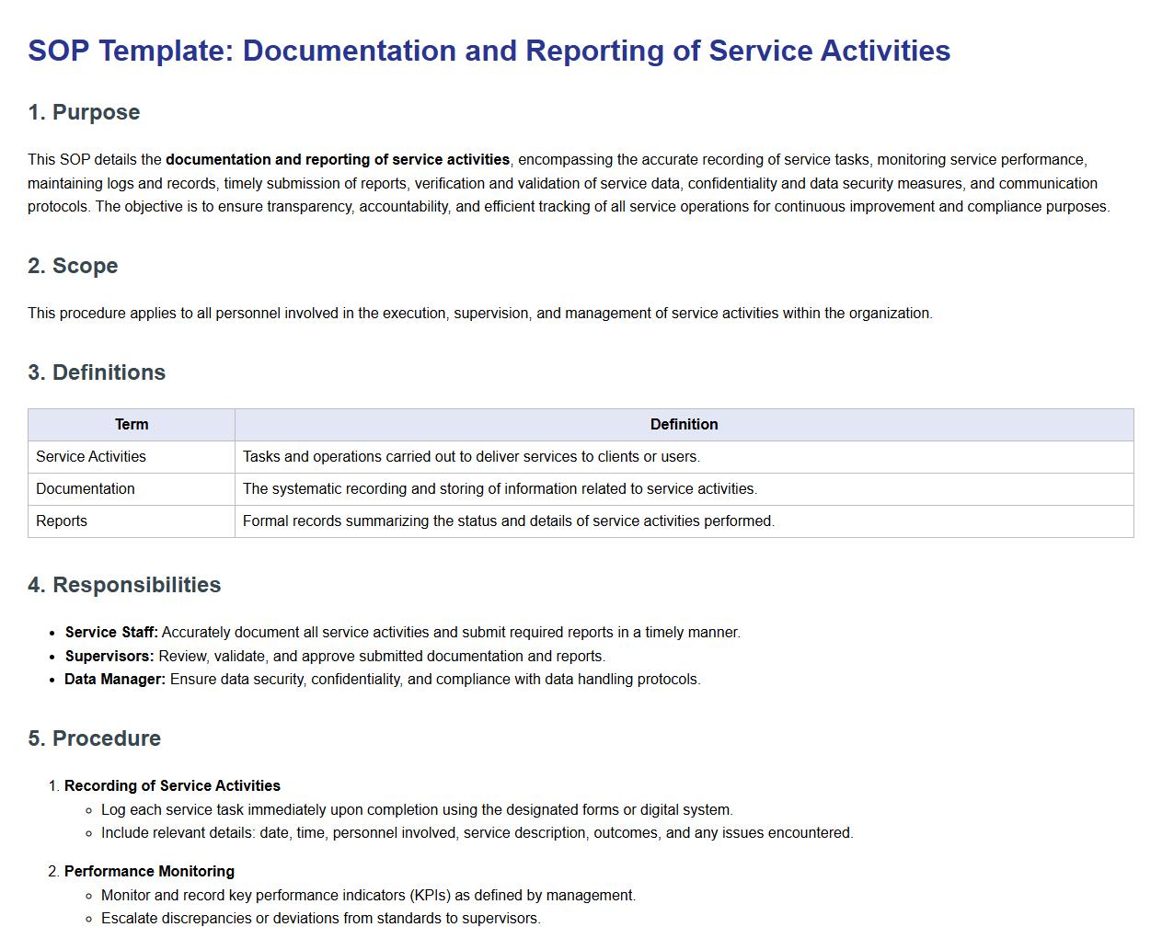Viewport: 1162px width, 927px height.
Task: Click the 'Data Manager:' bullet label
Action: [x=115, y=680]
